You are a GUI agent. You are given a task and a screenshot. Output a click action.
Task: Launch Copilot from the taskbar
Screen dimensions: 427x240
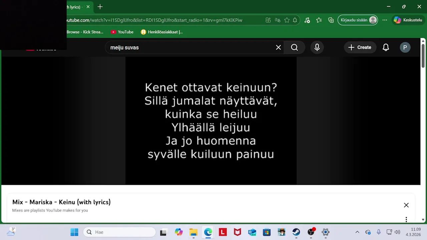pos(179,232)
